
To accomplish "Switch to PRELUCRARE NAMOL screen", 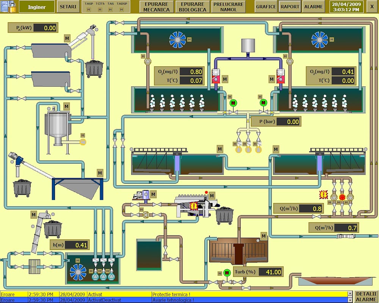I will 229,7.
